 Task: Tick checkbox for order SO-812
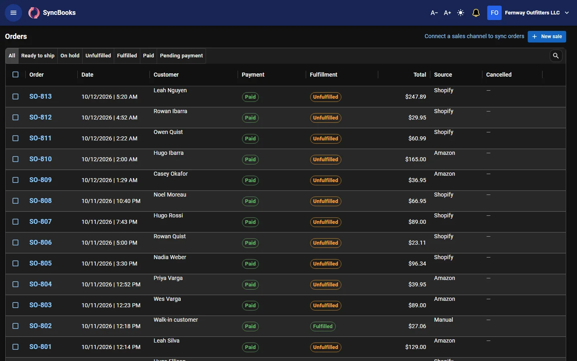(x=16, y=118)
